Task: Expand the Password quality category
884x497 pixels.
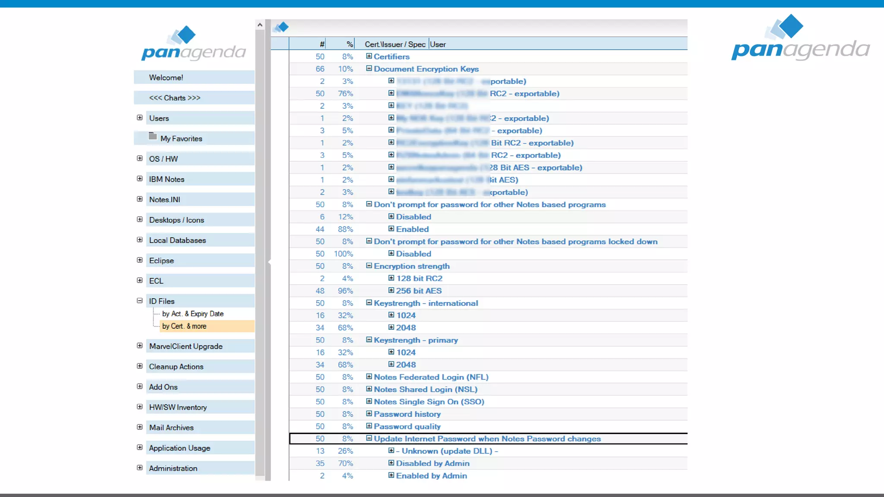Action: click(x=369, y=426)
